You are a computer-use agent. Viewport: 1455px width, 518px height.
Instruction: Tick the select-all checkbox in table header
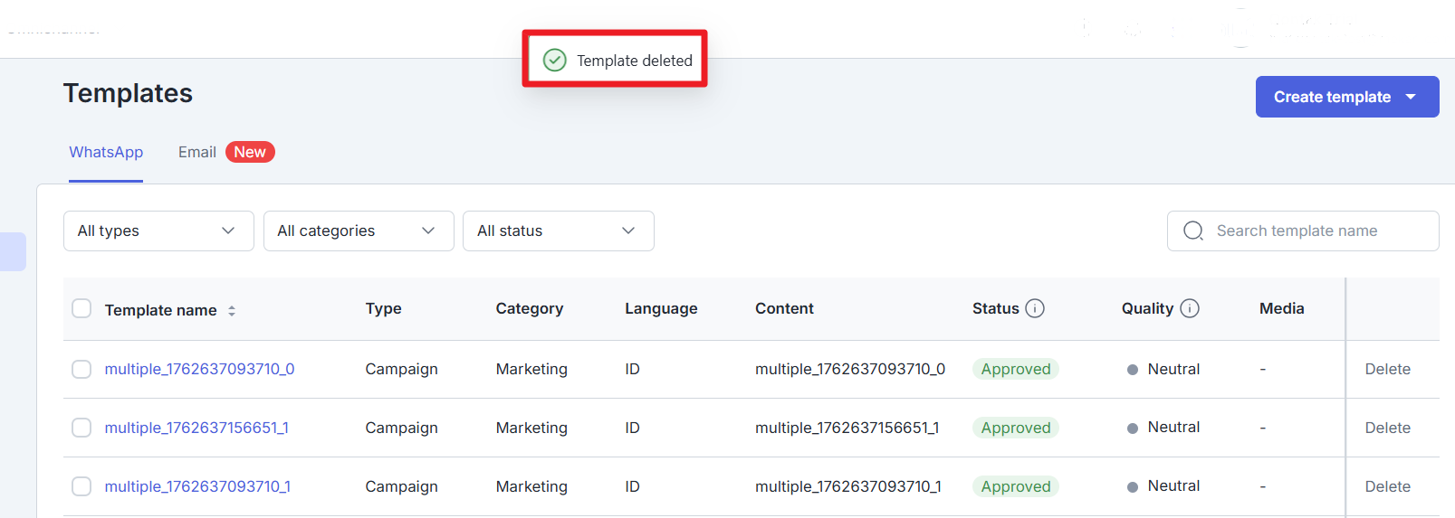coord(81,309)
